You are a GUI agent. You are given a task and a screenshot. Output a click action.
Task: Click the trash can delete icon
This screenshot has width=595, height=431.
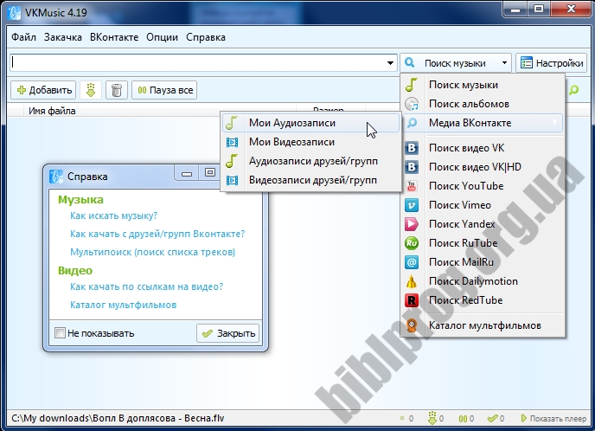pos(117,90)
